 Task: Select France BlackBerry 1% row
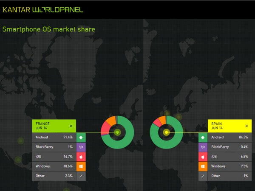tap(54, 147)
